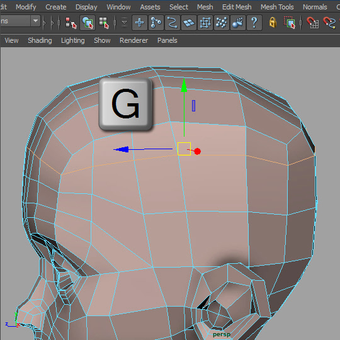
Task: Click the miscellaneous question mark mask icon
Action: tap(254, 23)
